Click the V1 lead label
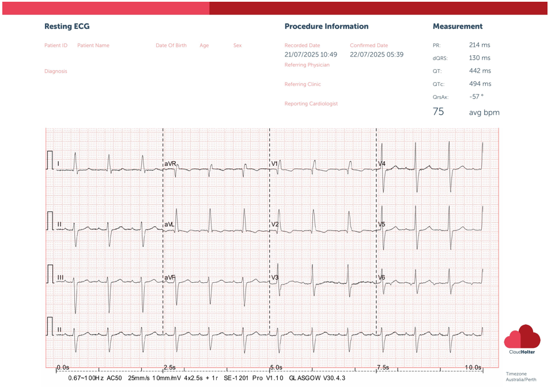 (275, 164)
